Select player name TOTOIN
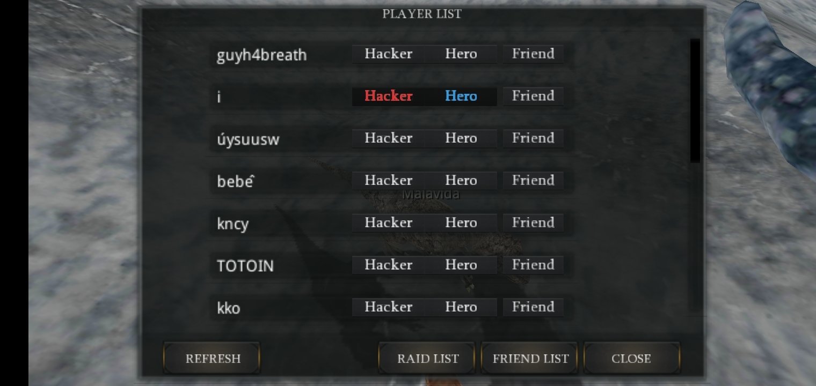Viewport: 816px width, 386px height. click(245, 266)
